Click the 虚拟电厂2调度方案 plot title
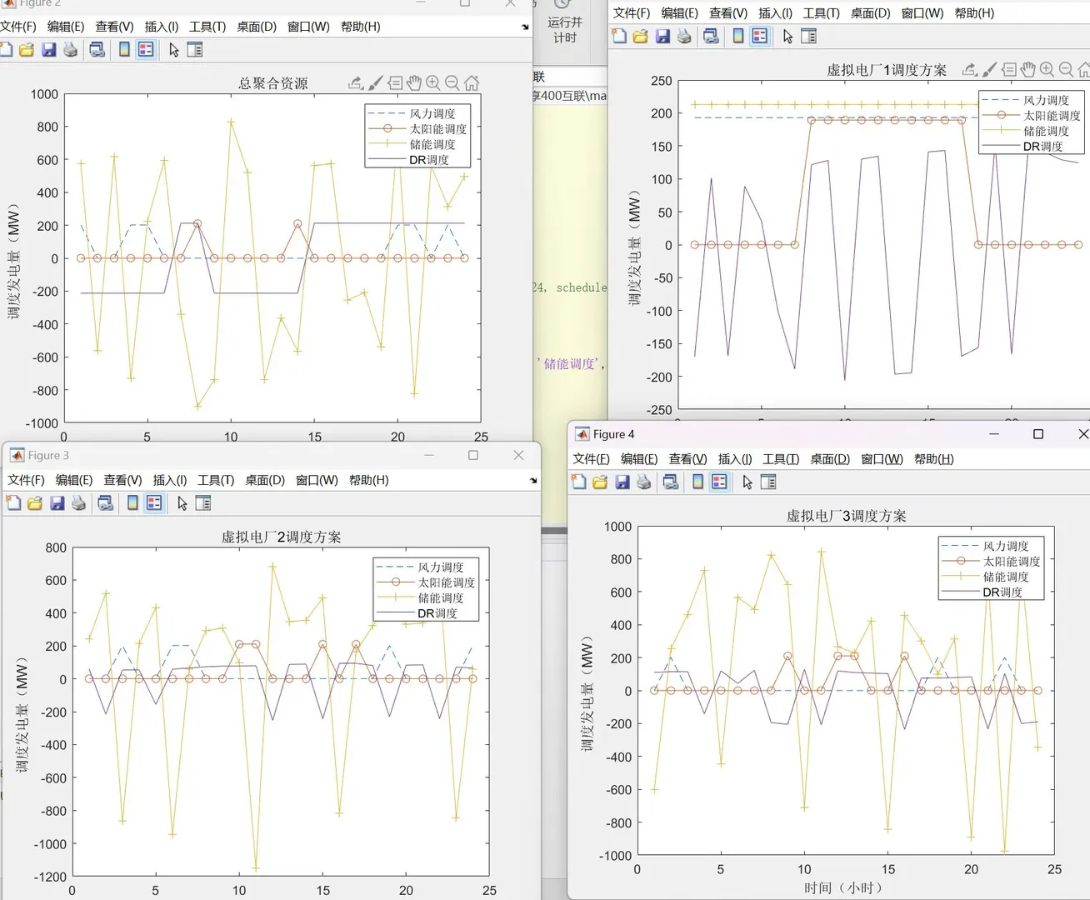Screen dimensions: 1090x900 [x=282, y=537]
